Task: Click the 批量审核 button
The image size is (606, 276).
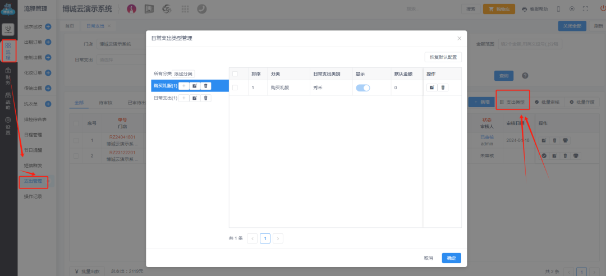Action: (547, 102)
